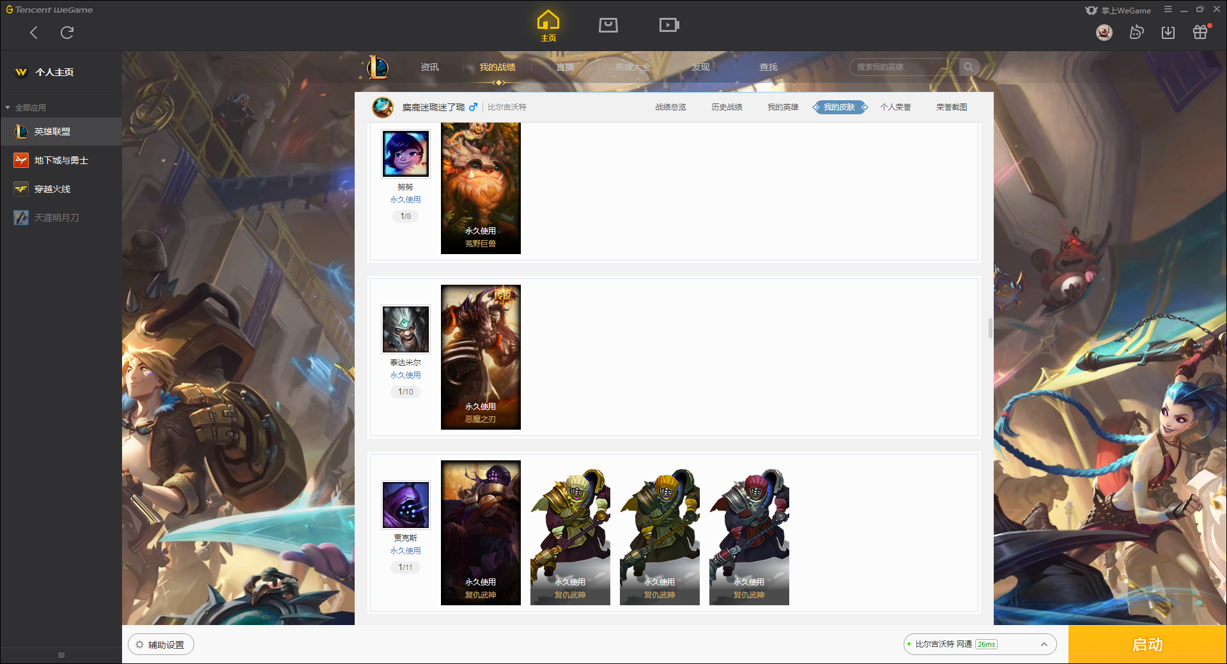
Task: Click the 贾克斯 champion portrait
Action: point(406,505)
